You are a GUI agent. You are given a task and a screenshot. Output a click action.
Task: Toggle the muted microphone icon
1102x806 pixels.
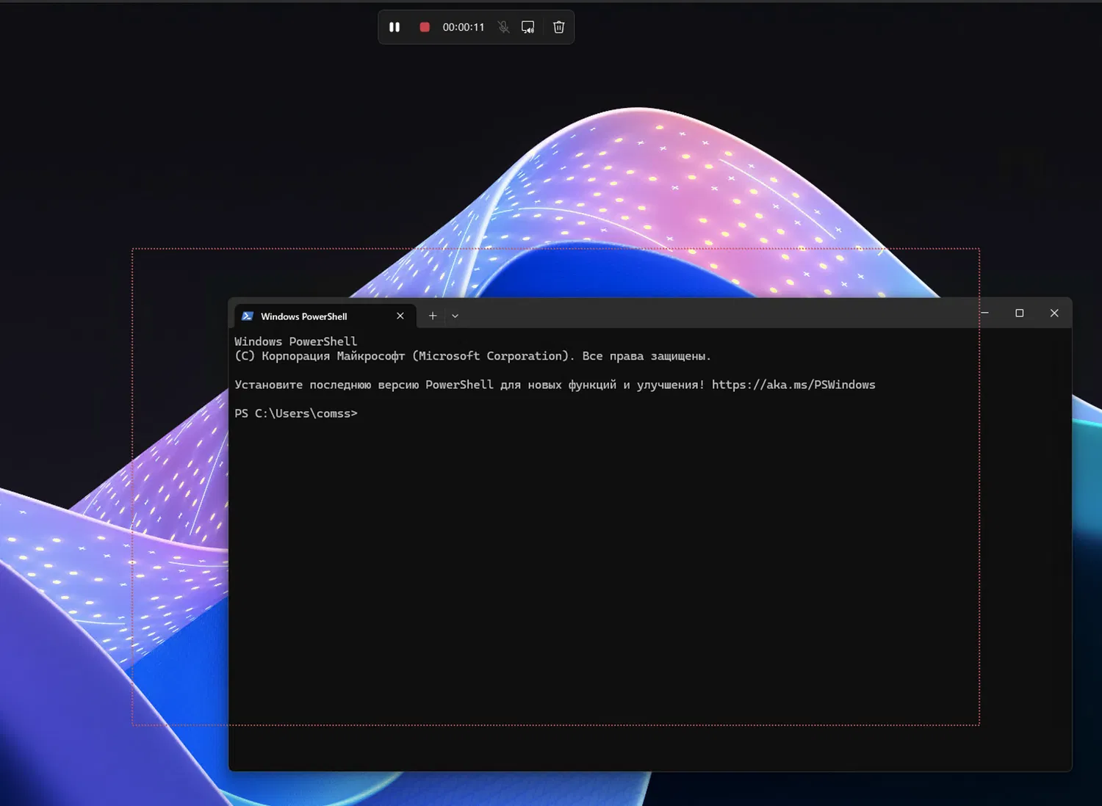coord(503,27)
